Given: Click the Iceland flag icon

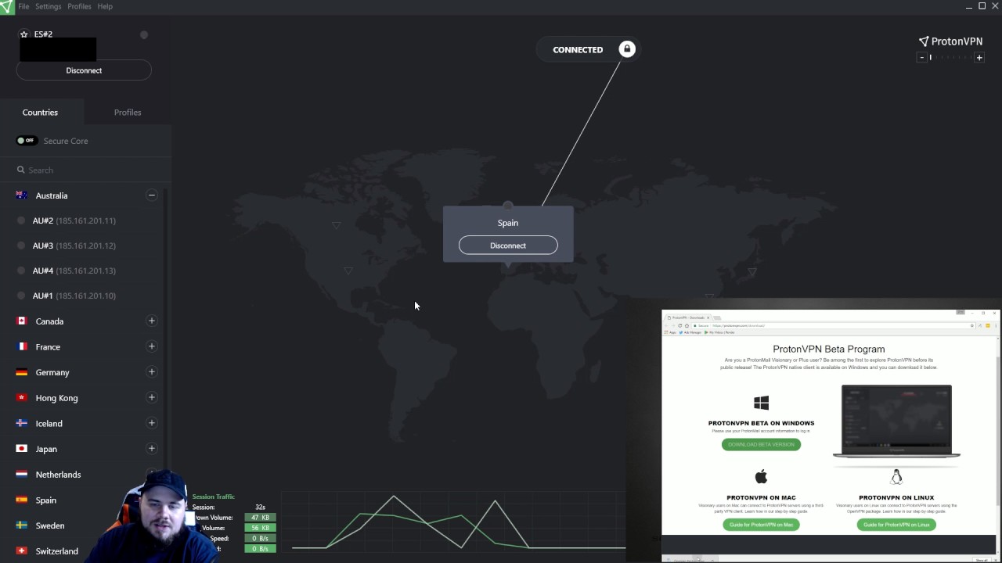Looking at the screenshot, I should pos(22,423).
